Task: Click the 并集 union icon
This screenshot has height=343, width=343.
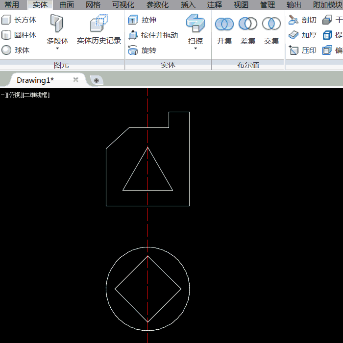Action: pos(224,24)
